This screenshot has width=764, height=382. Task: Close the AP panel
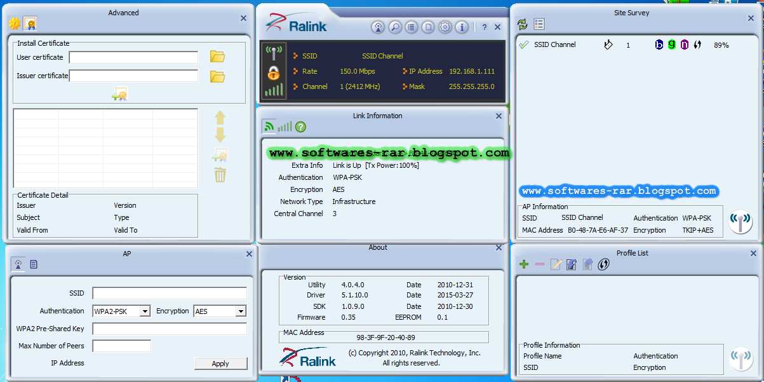(x=249, y=254)
